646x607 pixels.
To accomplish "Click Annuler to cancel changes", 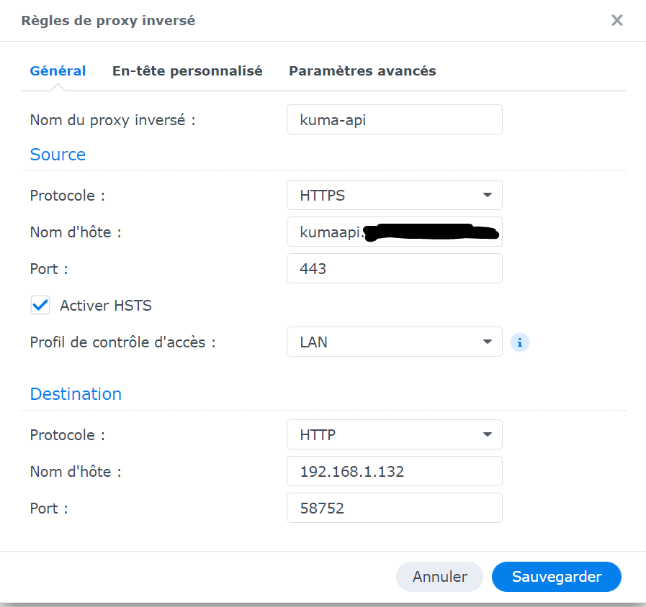I will pyautogui.click(x=439, y=577).
